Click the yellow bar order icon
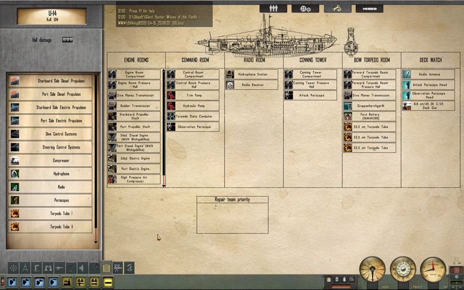This screenshot has height=290, width=464. pyautogui.click(x=108, y=282)
